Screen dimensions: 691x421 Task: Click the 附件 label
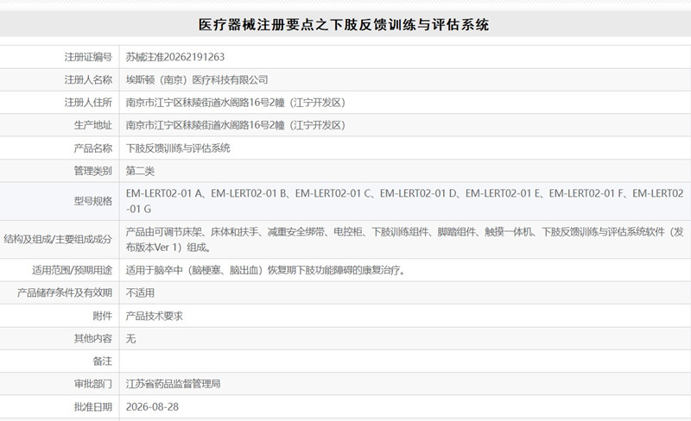tap(102, 316)
